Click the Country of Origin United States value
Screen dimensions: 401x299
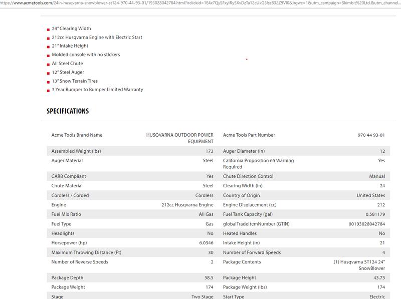pos(370,195)
